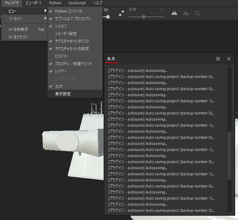Close the 丸太 log panel

point(229,59)
